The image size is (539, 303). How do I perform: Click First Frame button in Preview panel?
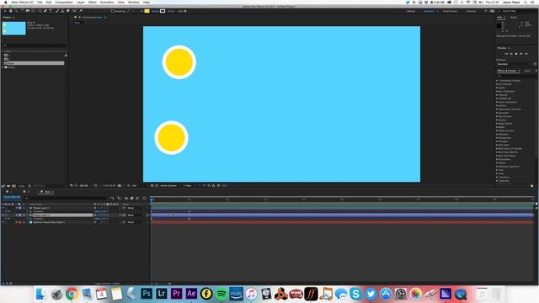point(507,54)
